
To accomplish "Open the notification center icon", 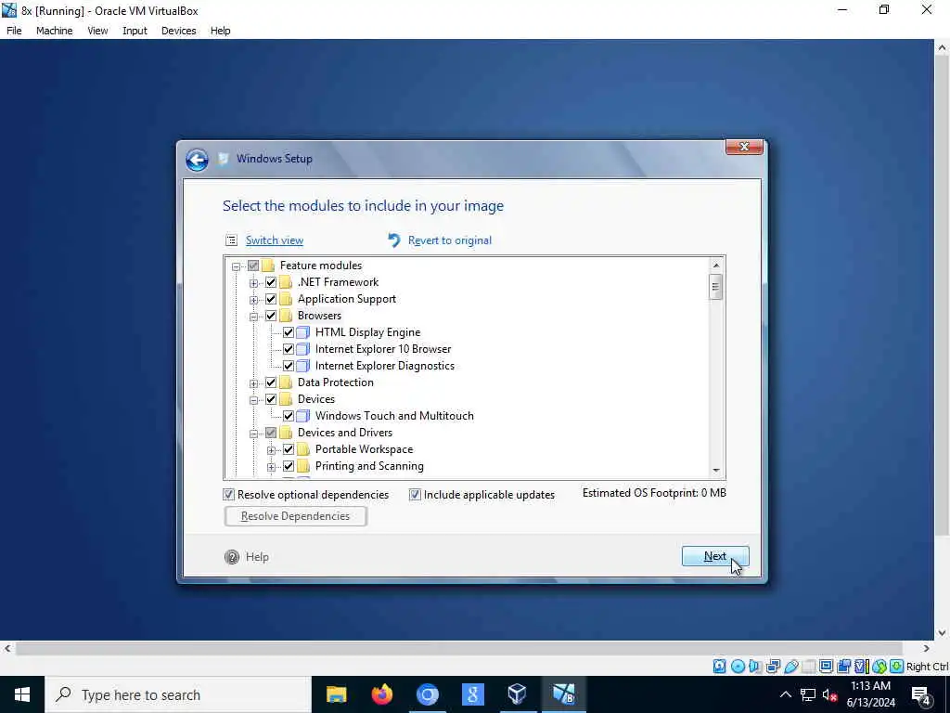I will [921, 694].
